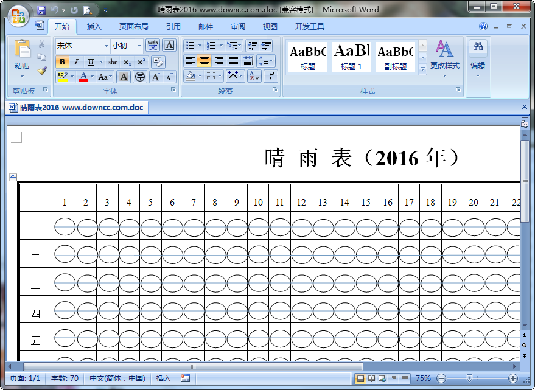Screen dimensions: 535x390
Task: Save the document via Quick Access Toolbar
Action: click(x=41, y=10)
